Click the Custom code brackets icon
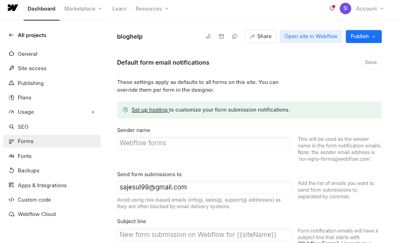Viewport: 398px width, 243px height. pyautogui.click(x=12, y=199)
